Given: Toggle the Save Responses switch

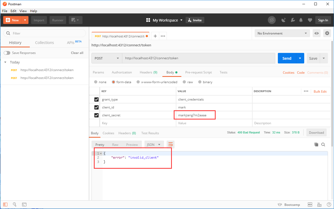Looking at the screenshot, I should [x=7, y=53].
